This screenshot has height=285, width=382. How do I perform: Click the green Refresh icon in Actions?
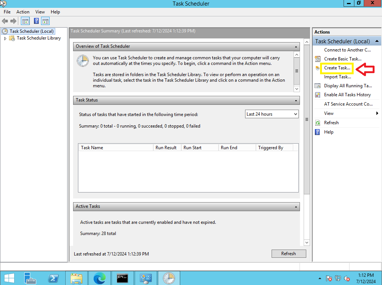point(317,123)
